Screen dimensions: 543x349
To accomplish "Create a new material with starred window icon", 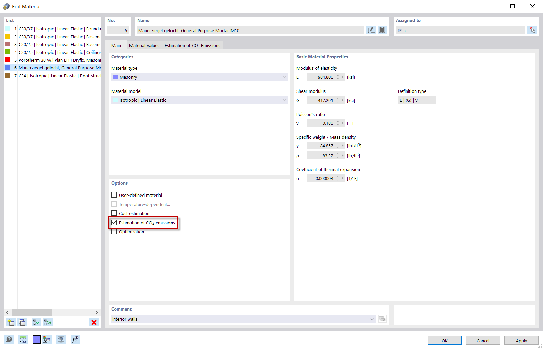I will [x=11, y=322].
